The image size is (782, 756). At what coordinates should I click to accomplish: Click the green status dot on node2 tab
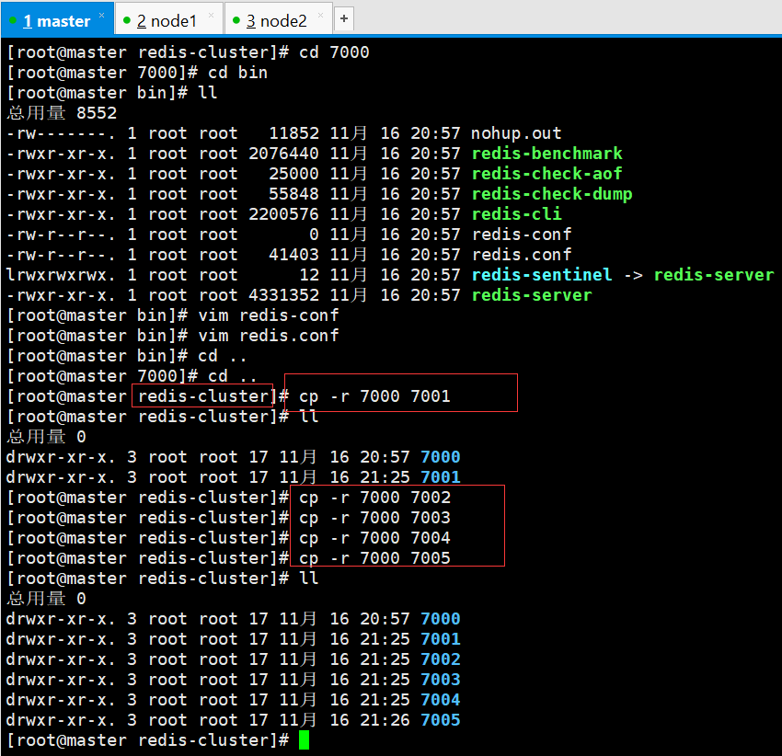(236, 20)
